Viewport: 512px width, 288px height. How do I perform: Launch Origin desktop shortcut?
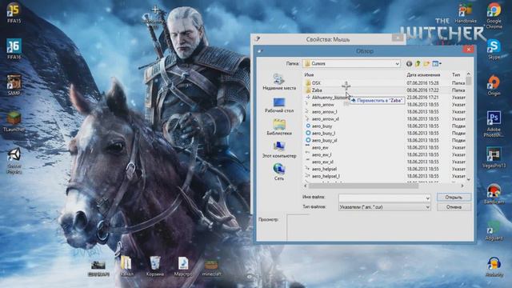coord(494,86)
